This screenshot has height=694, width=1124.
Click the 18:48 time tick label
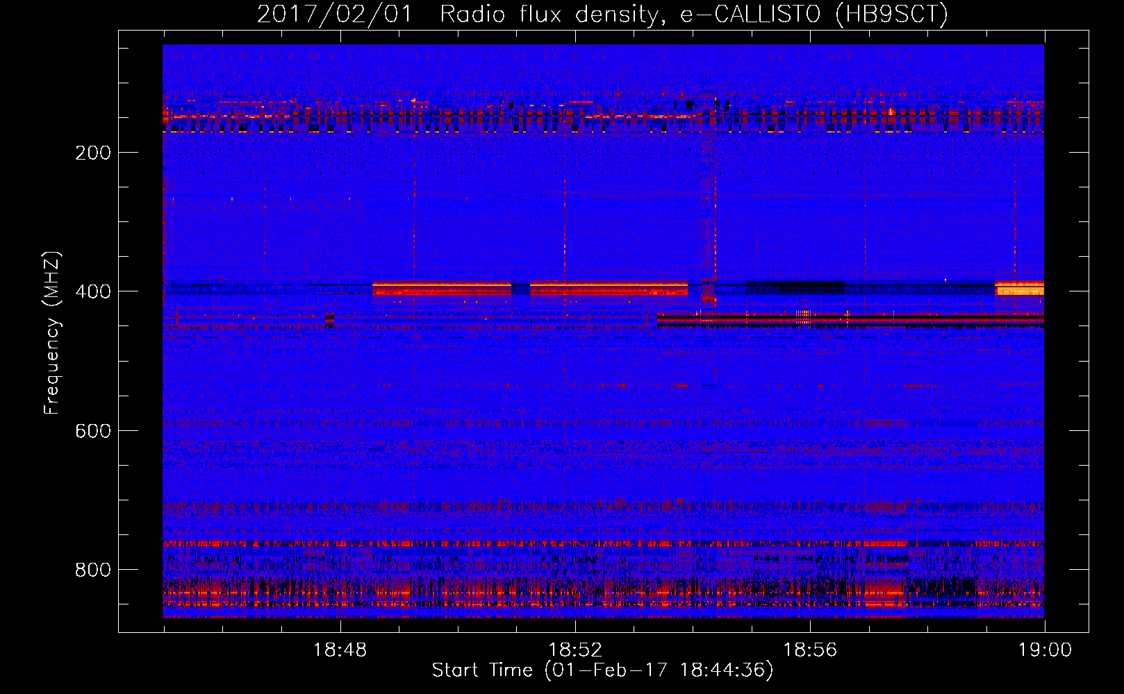point(340,650)
